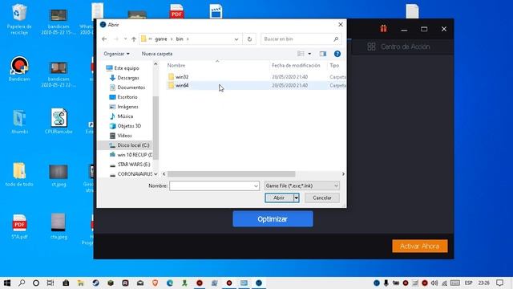Select the win64 folder

click(182, 86)
